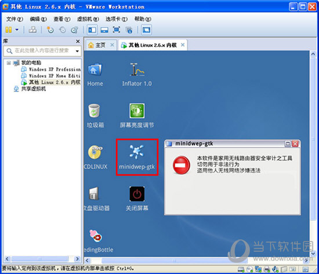Toggle the library sidebar view icon
The height and width of the screenshot is (274, 319).
point(92,30)
